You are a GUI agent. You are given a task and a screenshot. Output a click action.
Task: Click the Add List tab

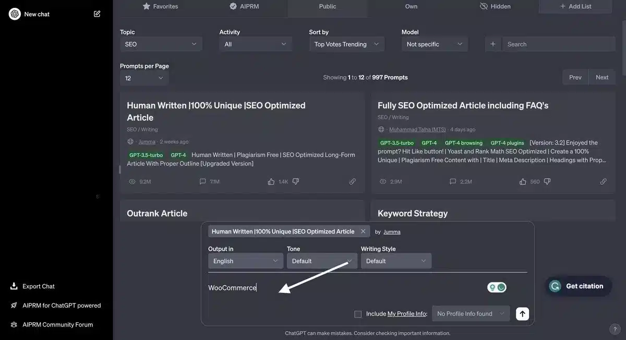575,6
